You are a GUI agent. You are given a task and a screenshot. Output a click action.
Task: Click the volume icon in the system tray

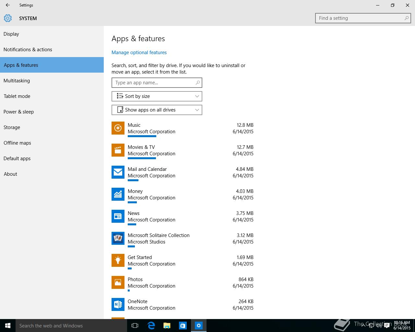click(379, 326)
